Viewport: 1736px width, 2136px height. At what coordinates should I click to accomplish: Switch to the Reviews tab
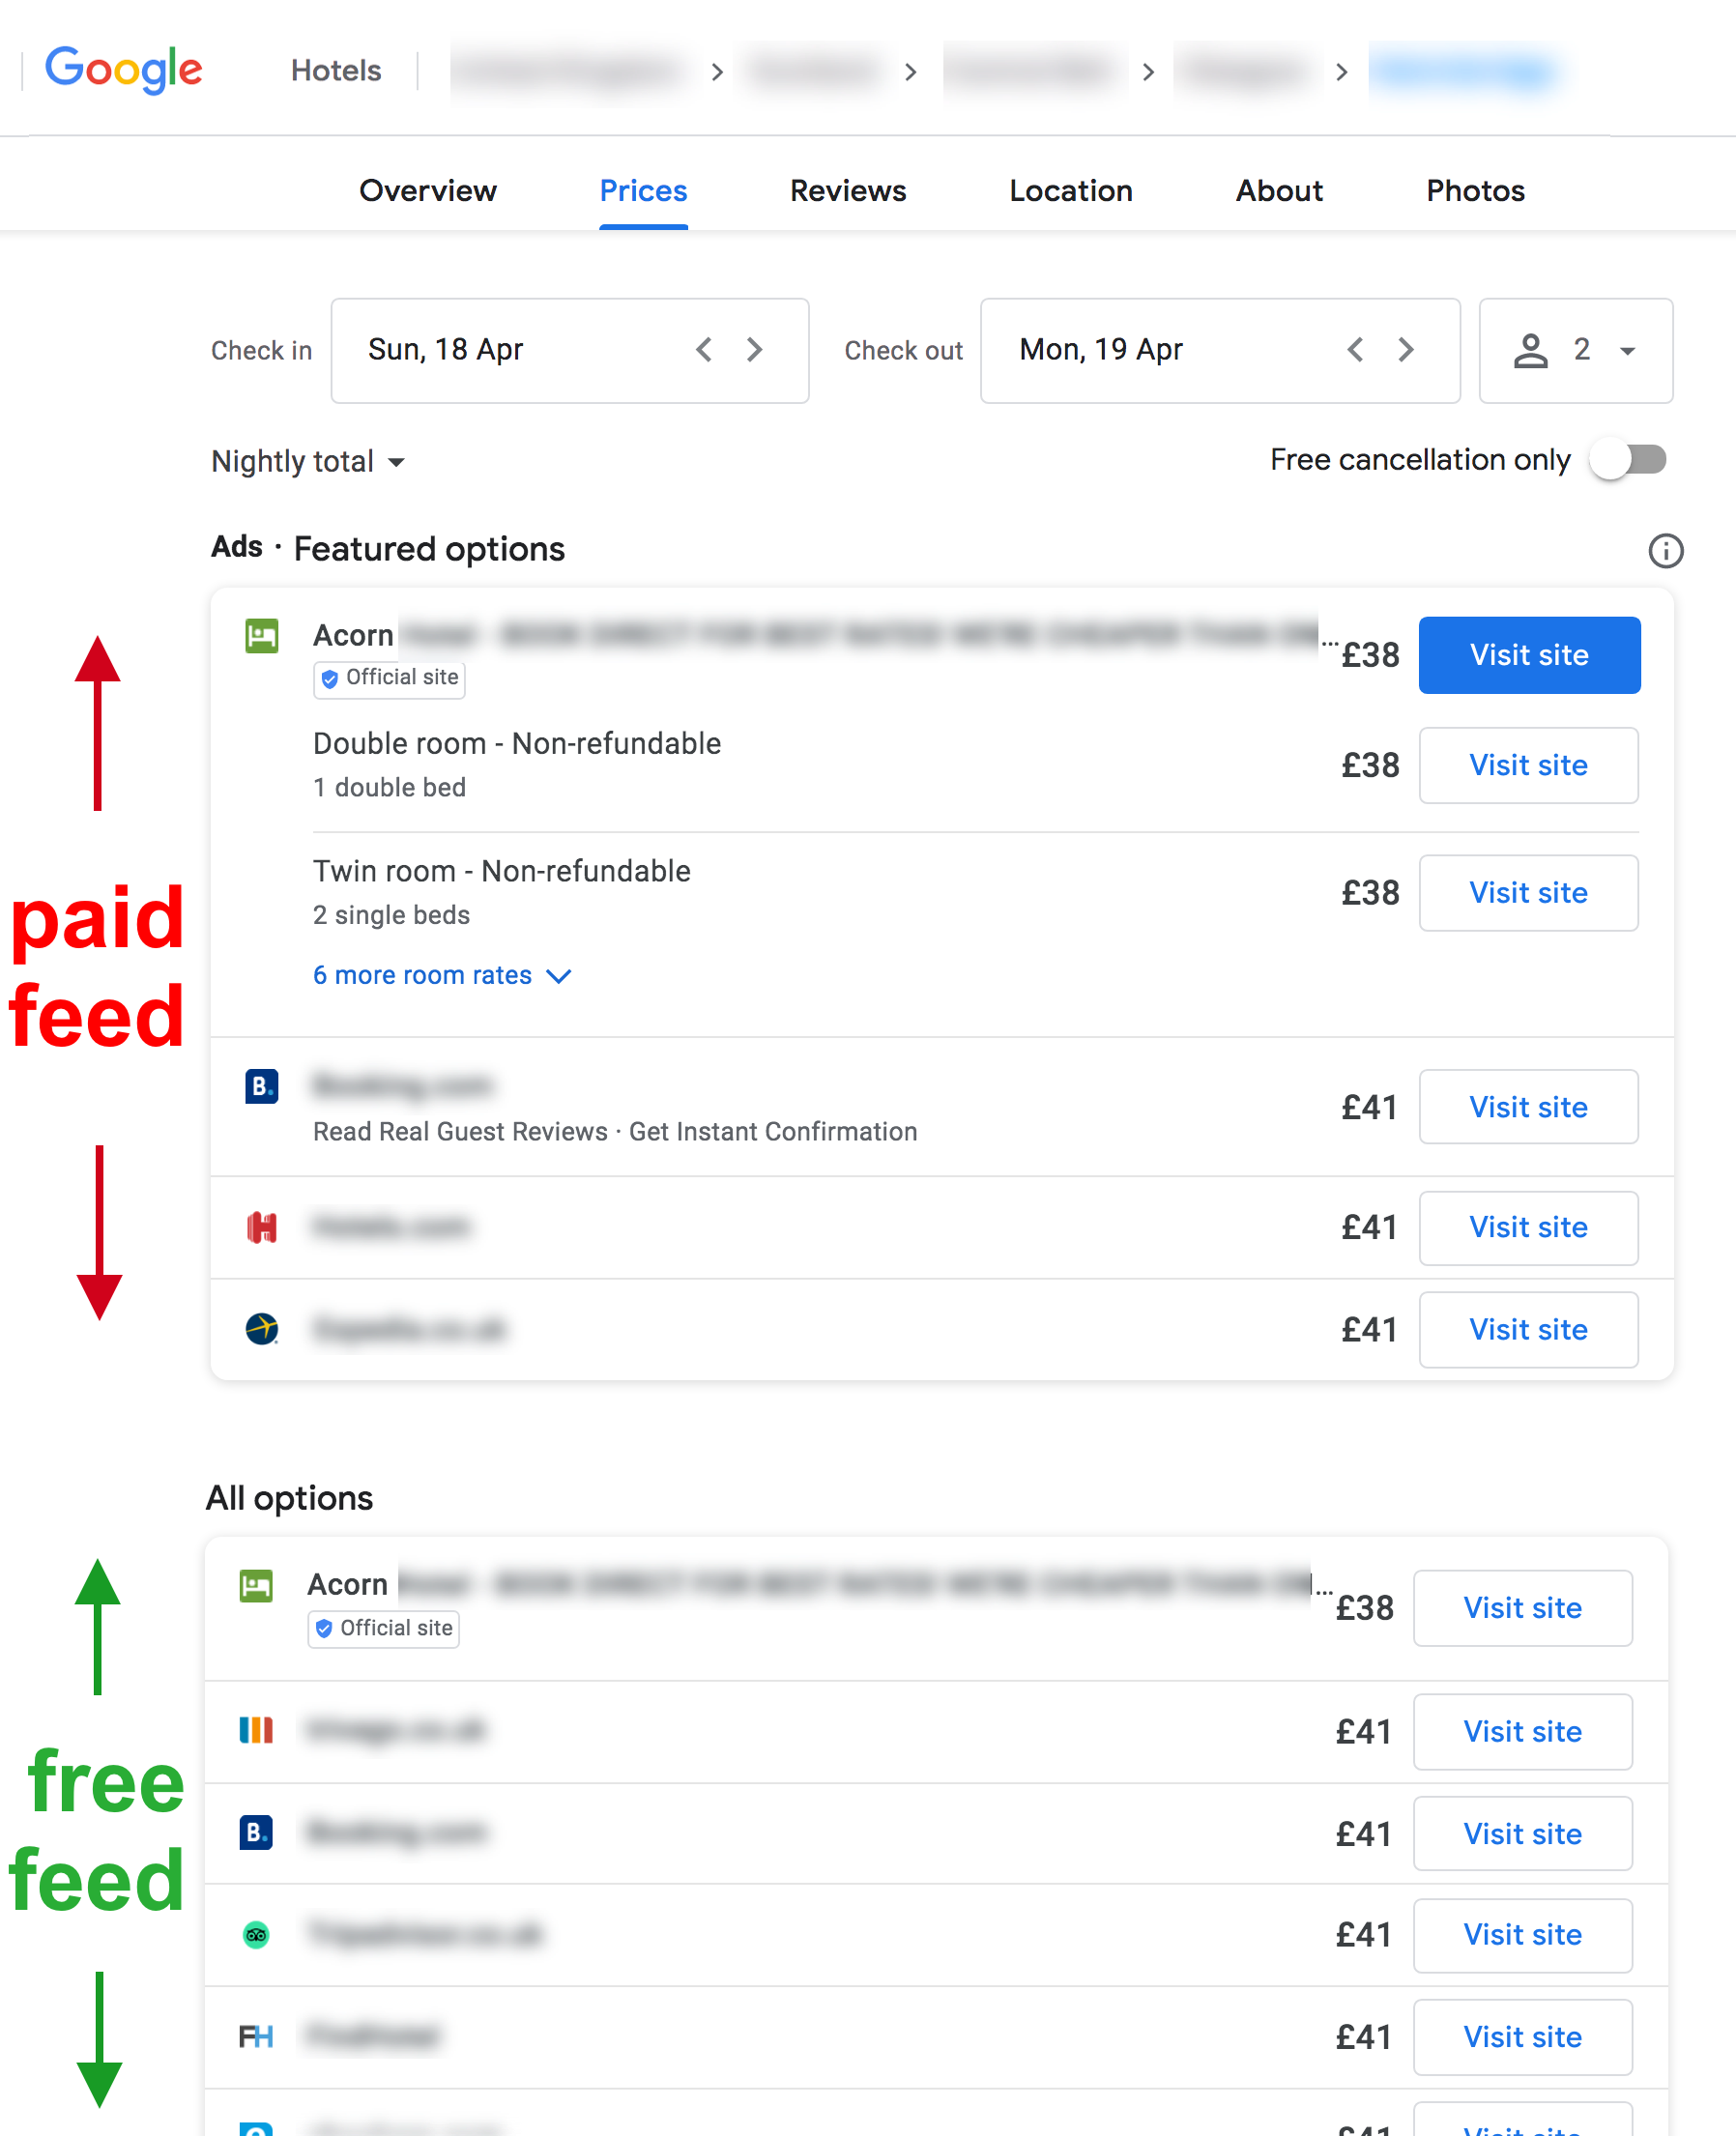pos(847,191)
